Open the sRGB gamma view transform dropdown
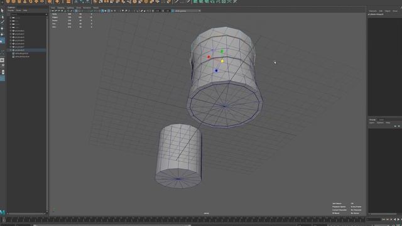Image resolution: width=402 pixels, height=226 pixels. [x=187, y=11]
